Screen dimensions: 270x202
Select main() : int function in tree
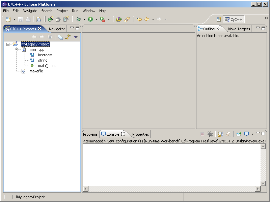coord(47,66)
